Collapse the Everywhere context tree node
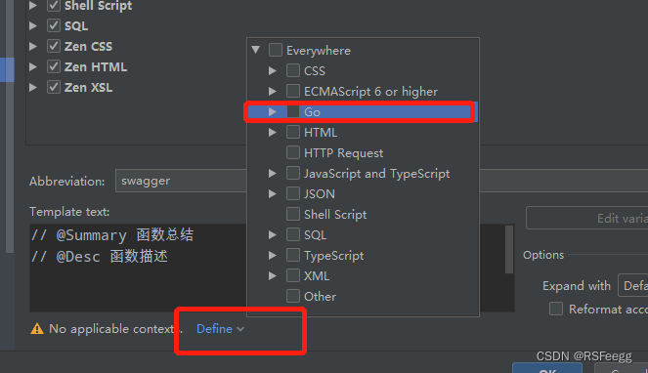Viewport: 648px width, 373px height. point(256,50)
